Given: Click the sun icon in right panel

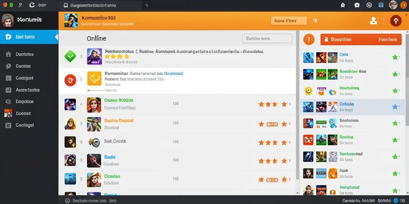Looking at the screenshot, I should tap(308, 90).
